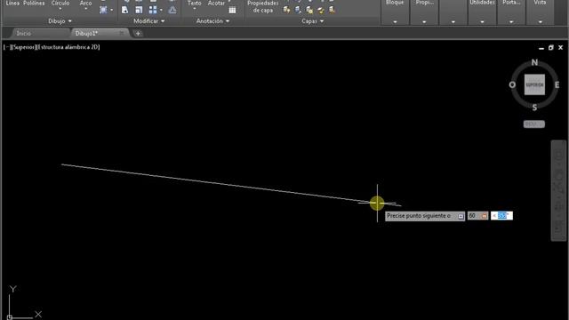Minimize the drawing viewport window
The image size is (569, 320).
[x=541, y=48]
